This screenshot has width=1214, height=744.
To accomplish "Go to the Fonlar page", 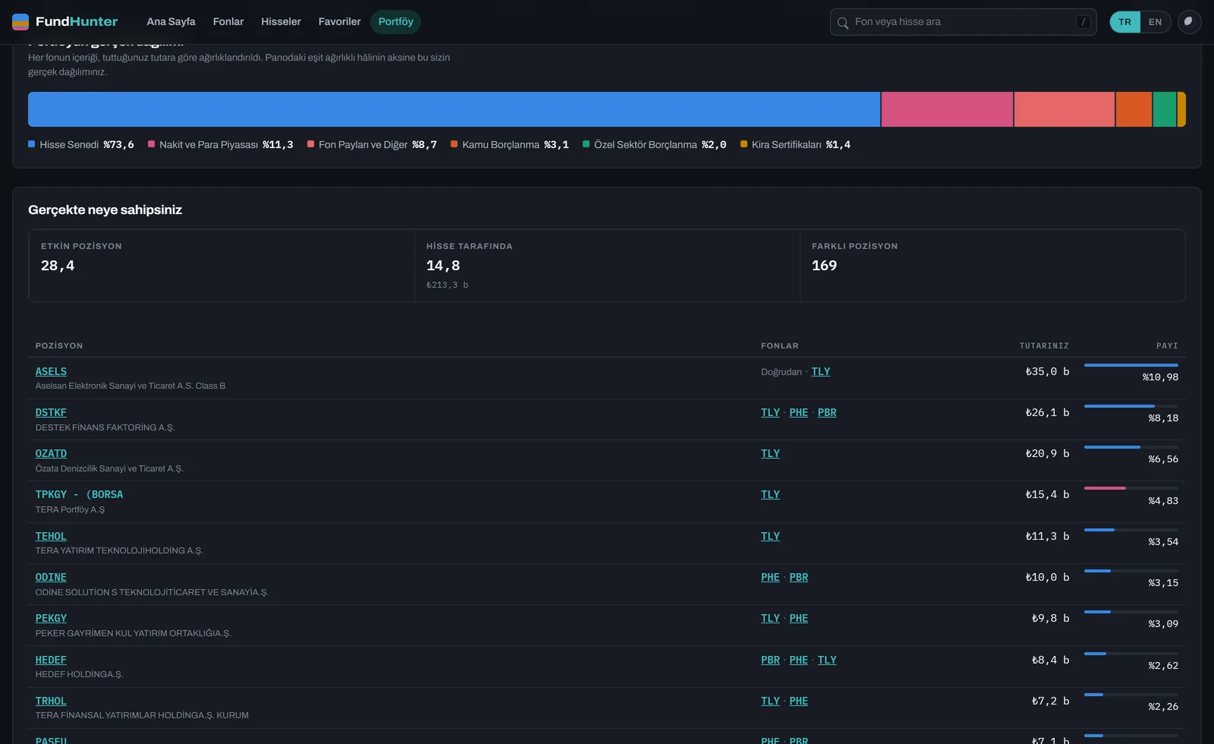I will [228, 22].
